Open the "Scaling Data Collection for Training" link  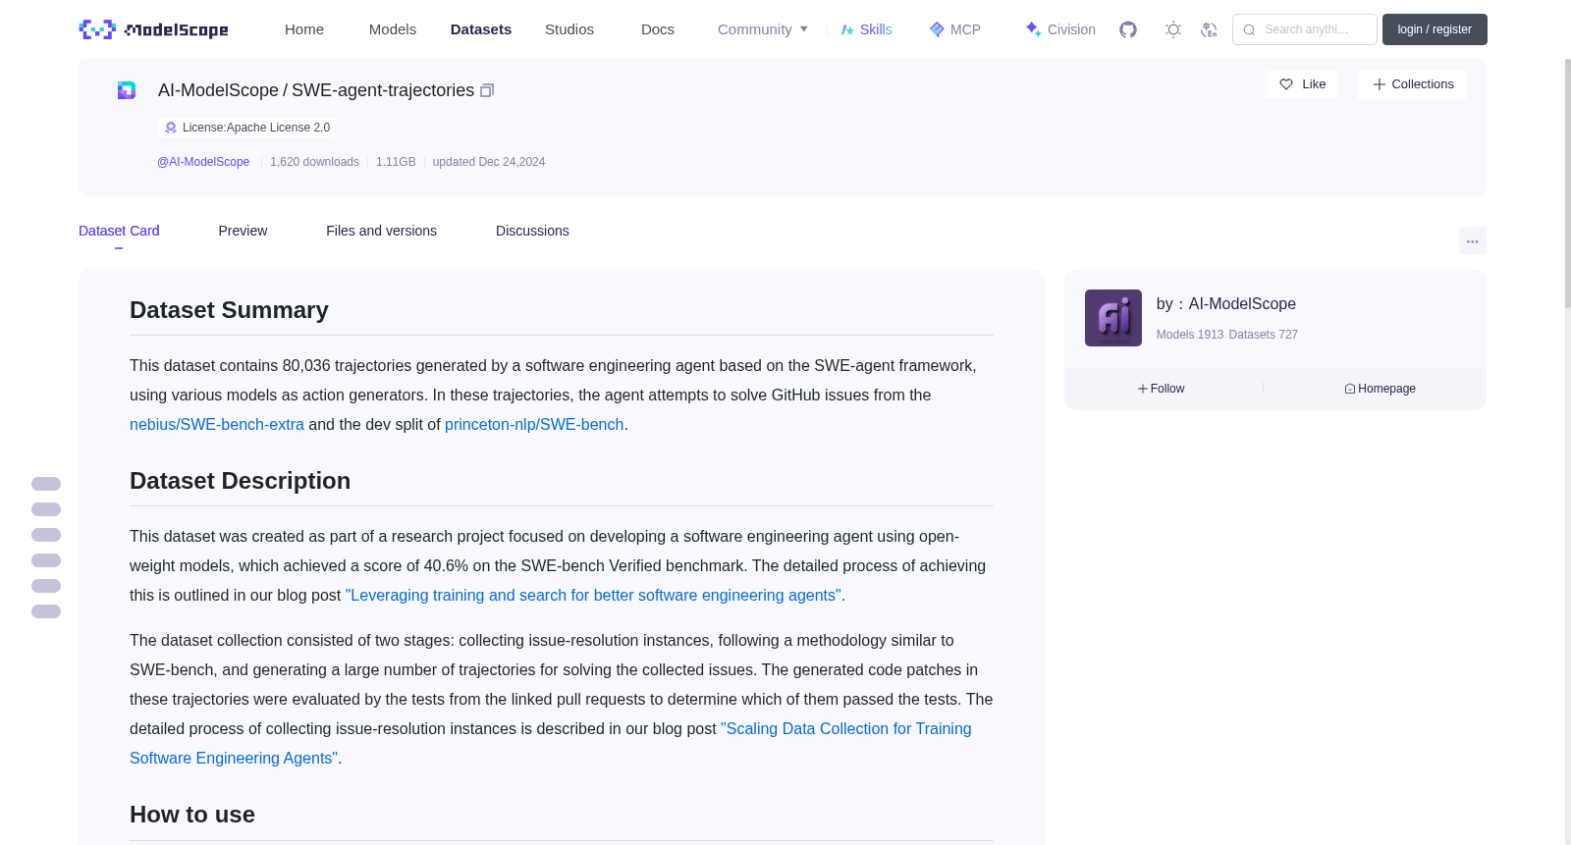pyautogui.click(x=846, y=729)
